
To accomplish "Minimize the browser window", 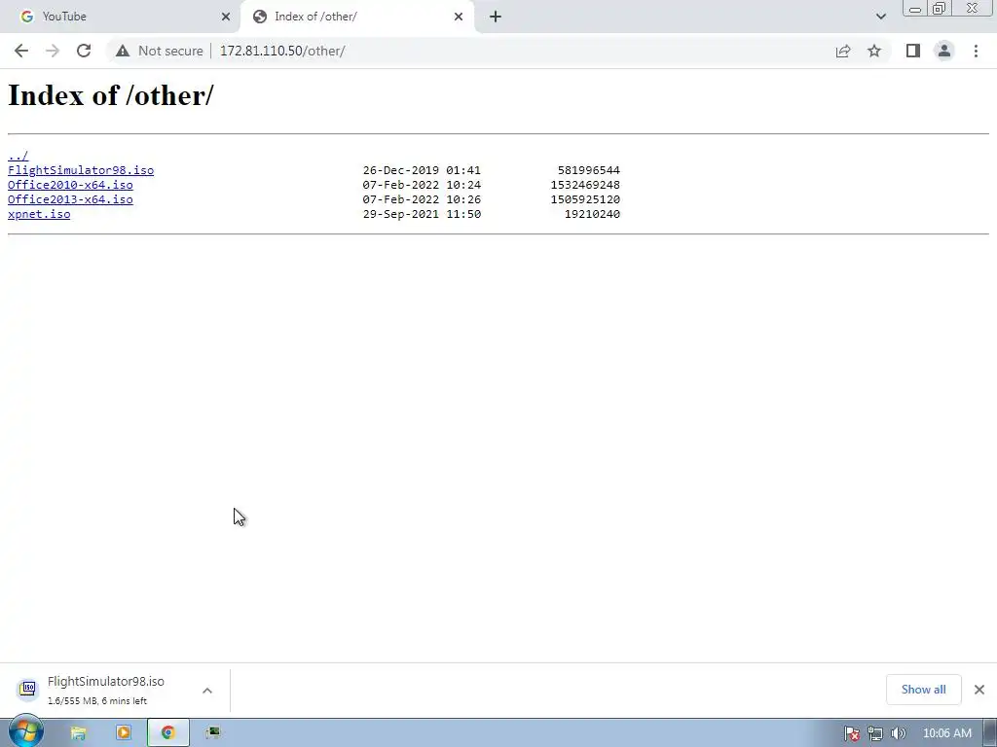I will point(915,9).
